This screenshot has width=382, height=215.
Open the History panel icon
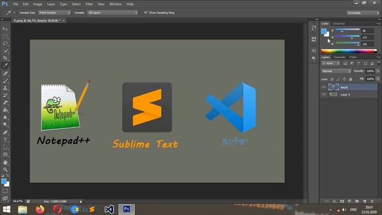(314, 28)
